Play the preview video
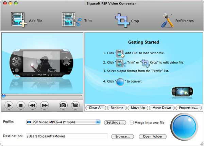The image size is (204, 146). click(x=9, y=105)
